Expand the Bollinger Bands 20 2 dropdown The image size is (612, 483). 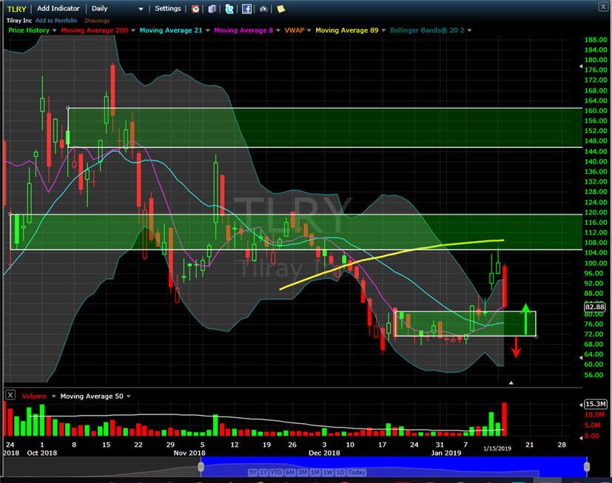469,30
